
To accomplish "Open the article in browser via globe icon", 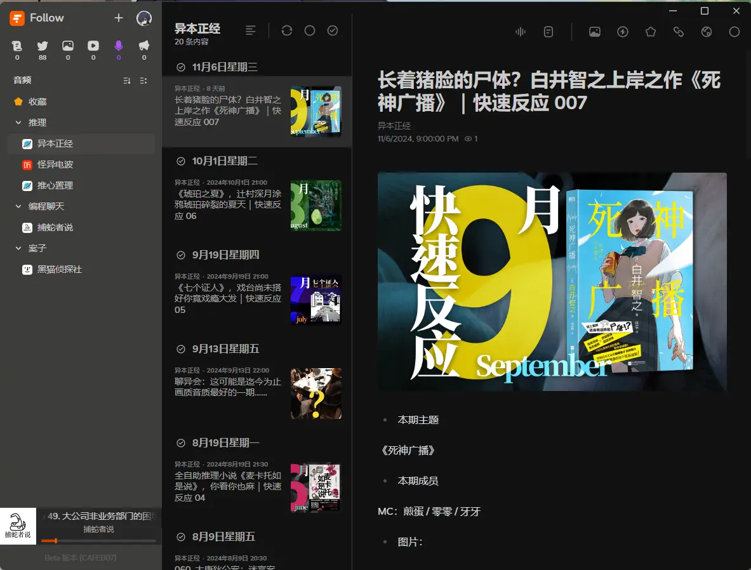I will (707, 32).
